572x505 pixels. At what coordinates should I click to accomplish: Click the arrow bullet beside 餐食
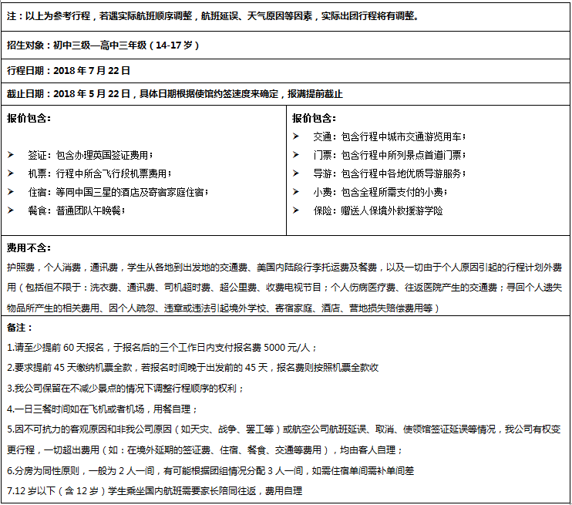click(11, 210)
